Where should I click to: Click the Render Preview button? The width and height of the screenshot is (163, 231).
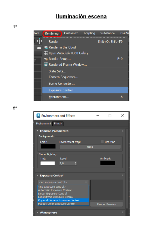106,204
